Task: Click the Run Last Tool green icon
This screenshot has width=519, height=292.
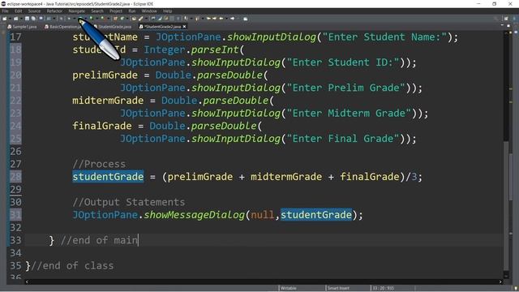Action: pyautogui.click(x=102, y=19)
